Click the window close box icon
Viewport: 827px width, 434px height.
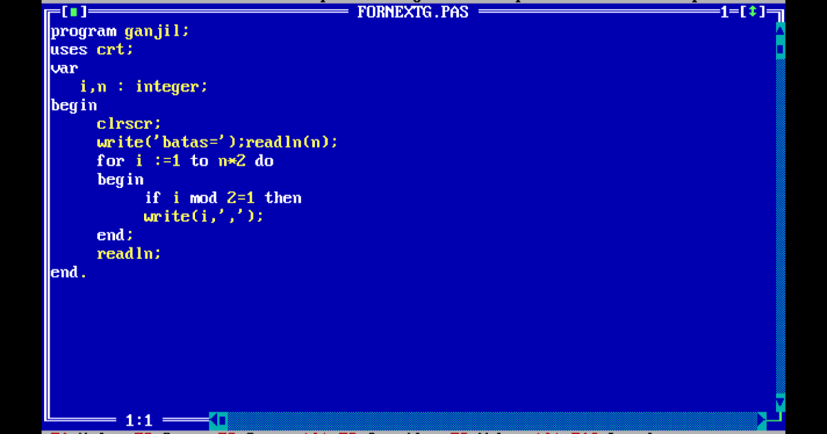(x=73, y=12)
